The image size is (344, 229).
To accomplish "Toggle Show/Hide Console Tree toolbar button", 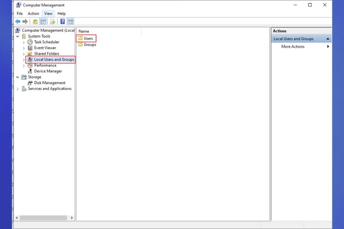I will pos(43,21).
